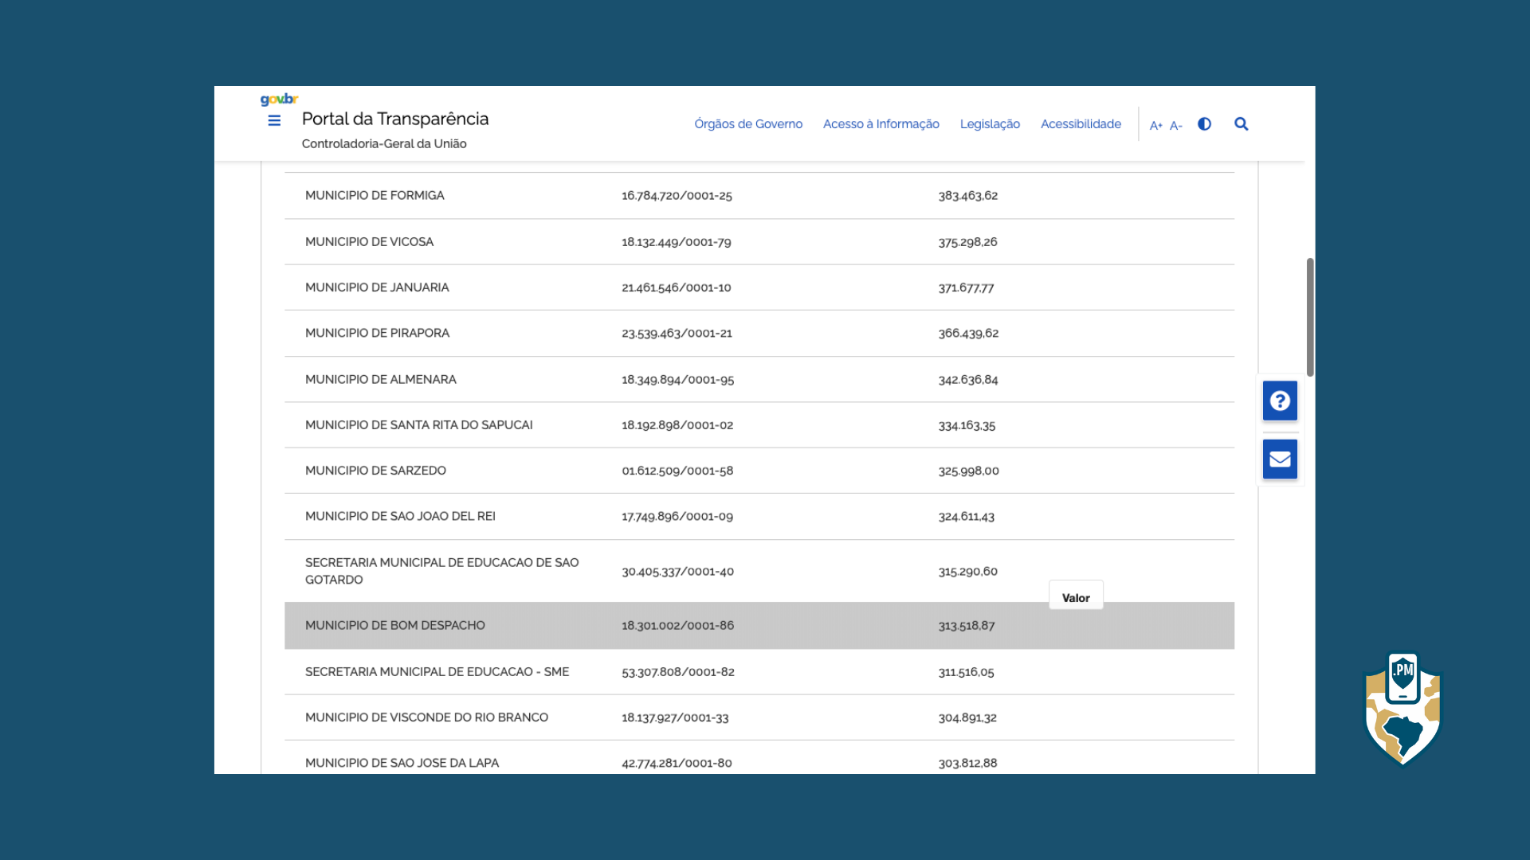Increase font size with A+
The image size is (1530, 860).
[1155, 126]
